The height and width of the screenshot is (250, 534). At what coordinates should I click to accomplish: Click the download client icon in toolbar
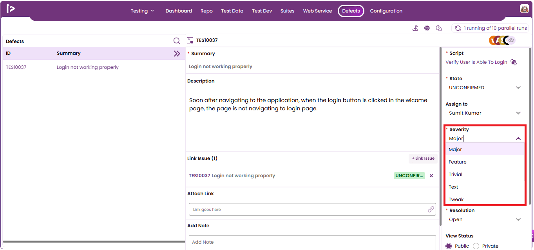coord(415,28)
